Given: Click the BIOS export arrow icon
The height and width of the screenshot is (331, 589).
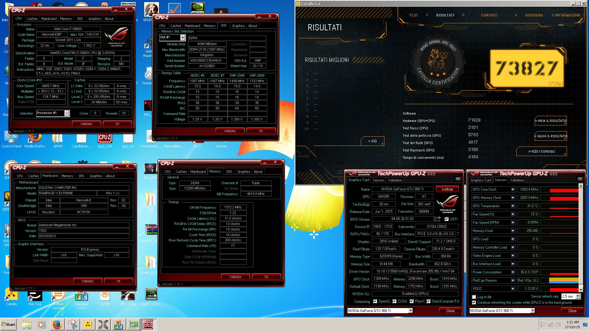Looking at the screenshot, I should (438, 219).
